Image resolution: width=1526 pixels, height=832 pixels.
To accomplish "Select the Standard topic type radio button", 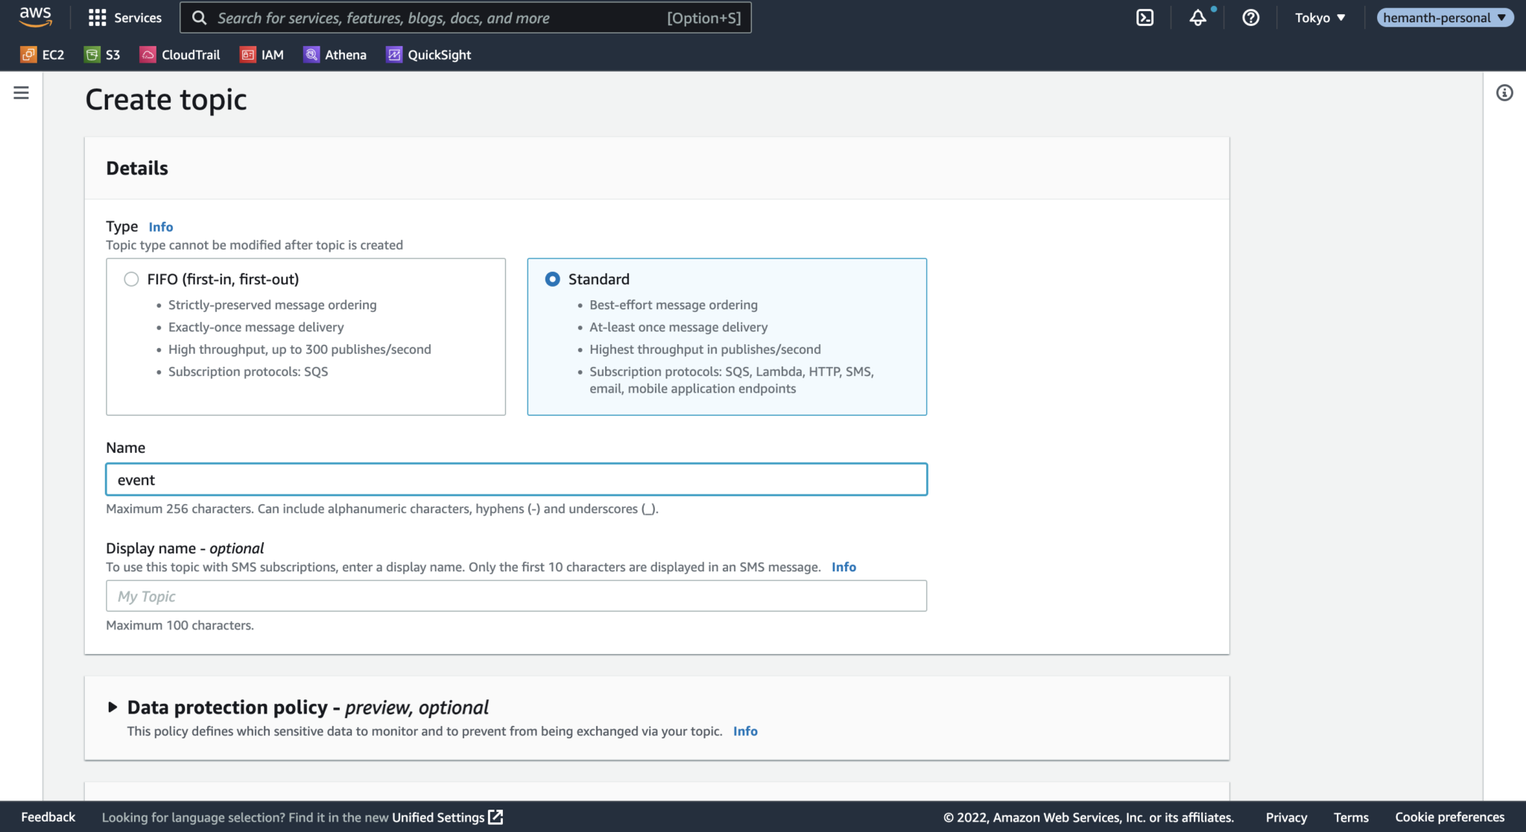I will click(552, 279).
